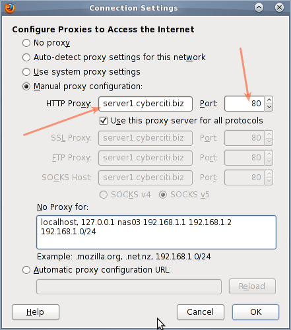
Task: Click the Reload button
Action: [252, 286]
